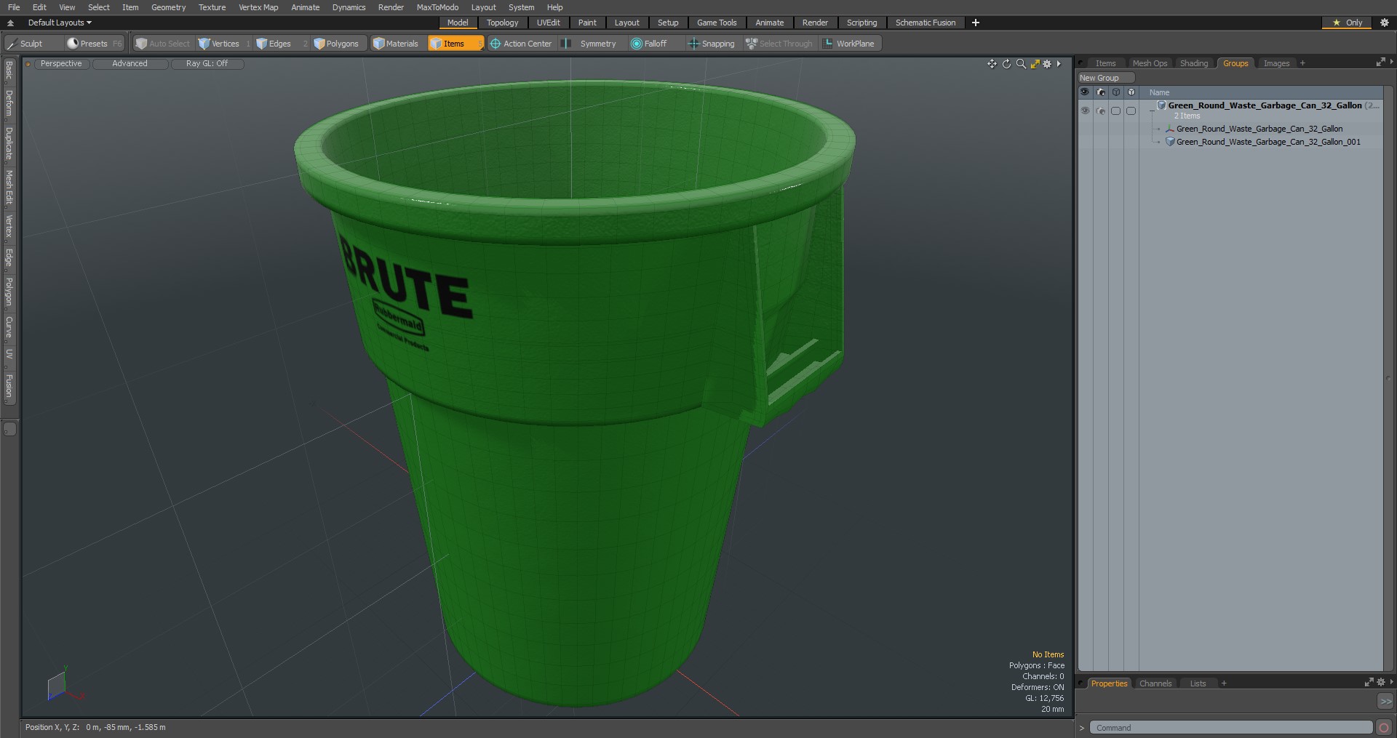Screen dimensions: 1397x738
Task: Expand the viewport arrow menu
Action: click(1059, 64)
